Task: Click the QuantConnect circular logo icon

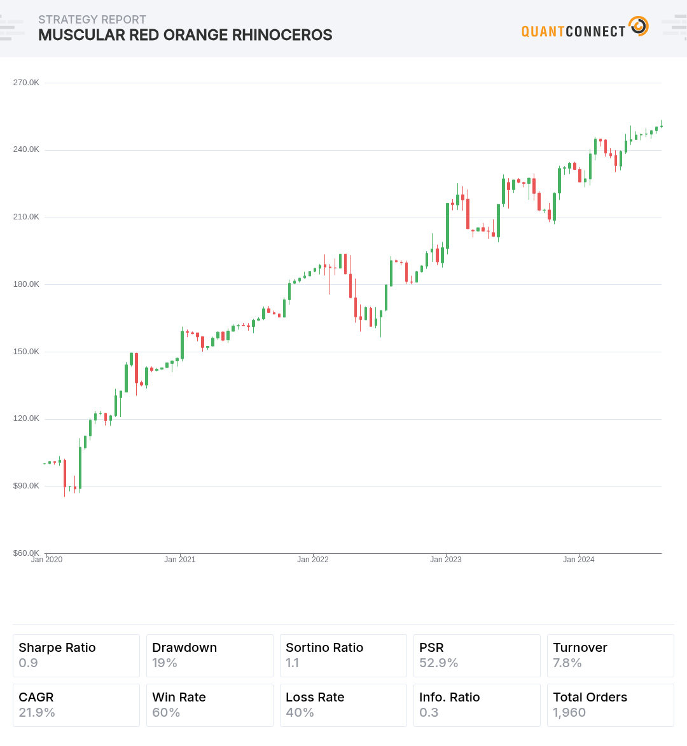Action: click(638, 27)
